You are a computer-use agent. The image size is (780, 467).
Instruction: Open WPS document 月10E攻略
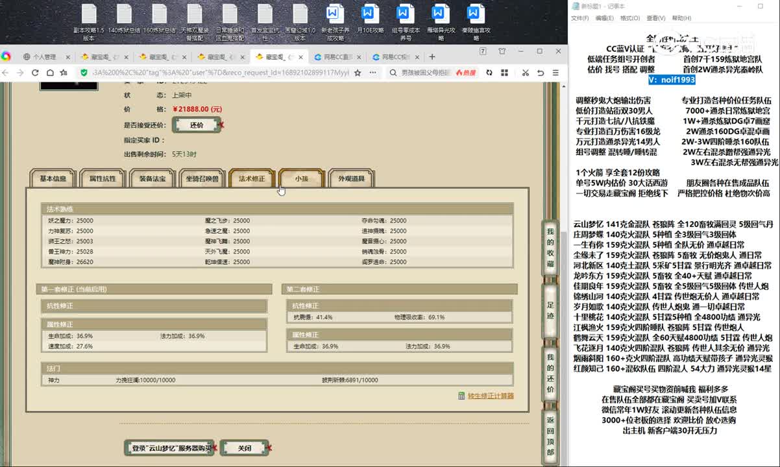(370, 19)
